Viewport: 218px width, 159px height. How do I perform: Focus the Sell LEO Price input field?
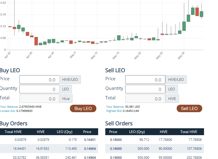pyautogui.click(x=145, y=79)
